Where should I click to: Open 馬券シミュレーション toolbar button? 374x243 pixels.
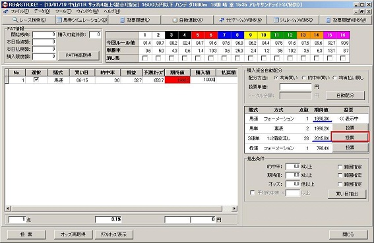click(x=82, y=20)
